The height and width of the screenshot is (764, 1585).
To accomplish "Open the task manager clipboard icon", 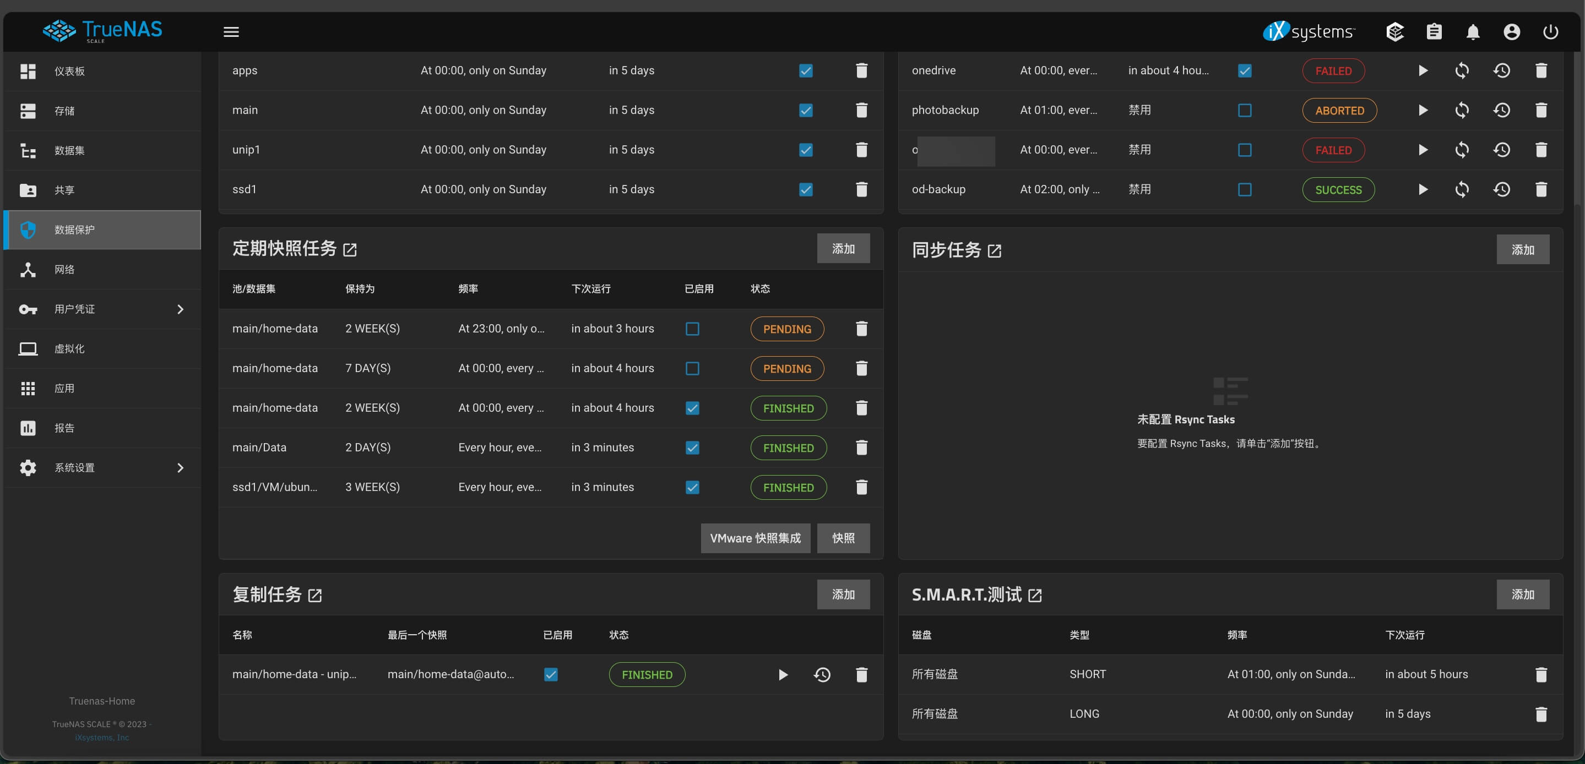I will pos(1434,31).
